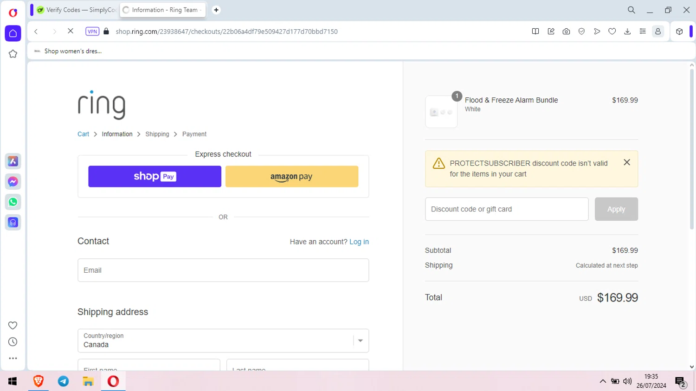The height and width of the screenshot is (391, 696).
Task: Search tabs magnifier icon
Action: 632,10
